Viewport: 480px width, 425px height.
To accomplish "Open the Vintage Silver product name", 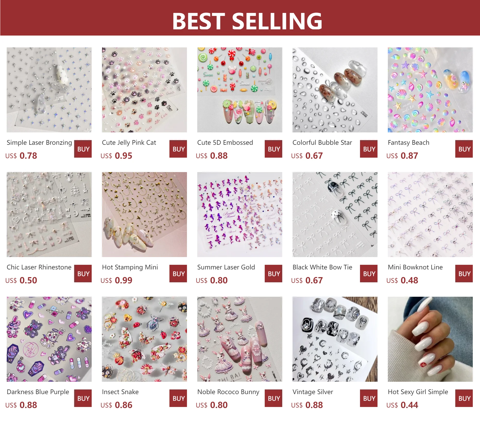I will pyautogui.click(x=313, y=392).
